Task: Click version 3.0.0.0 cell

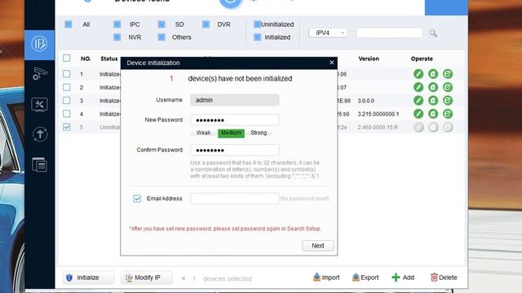Action: pos(366,101)
